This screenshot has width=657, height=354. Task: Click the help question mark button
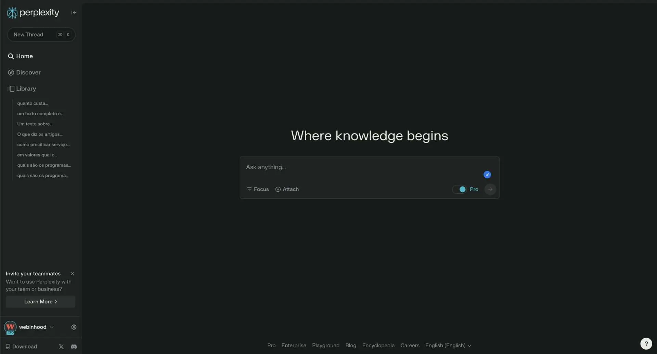646,343
